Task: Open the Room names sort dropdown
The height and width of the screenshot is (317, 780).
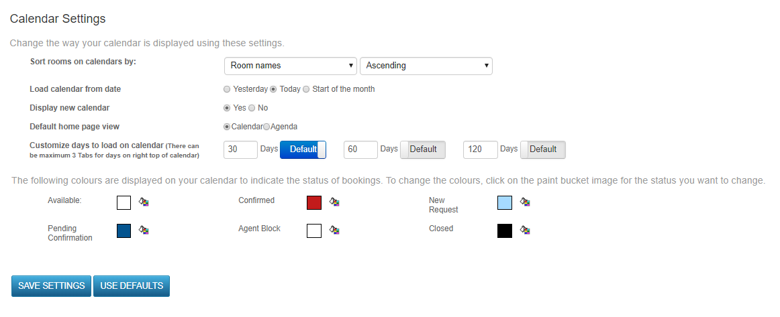Action: point(291,66)
